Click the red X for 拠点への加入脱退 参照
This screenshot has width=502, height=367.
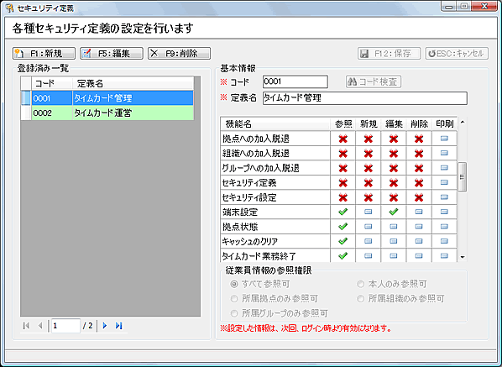point(343,139)
